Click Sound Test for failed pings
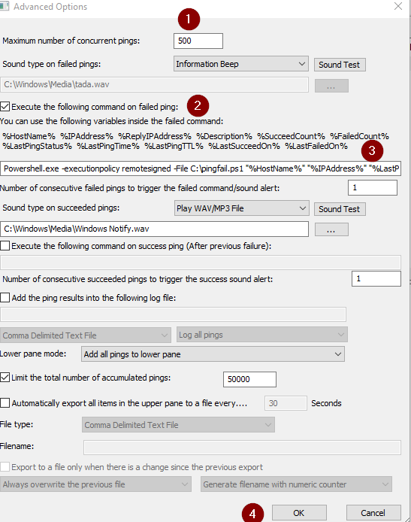This screenshot has width=411, height=522. point(340,65)
